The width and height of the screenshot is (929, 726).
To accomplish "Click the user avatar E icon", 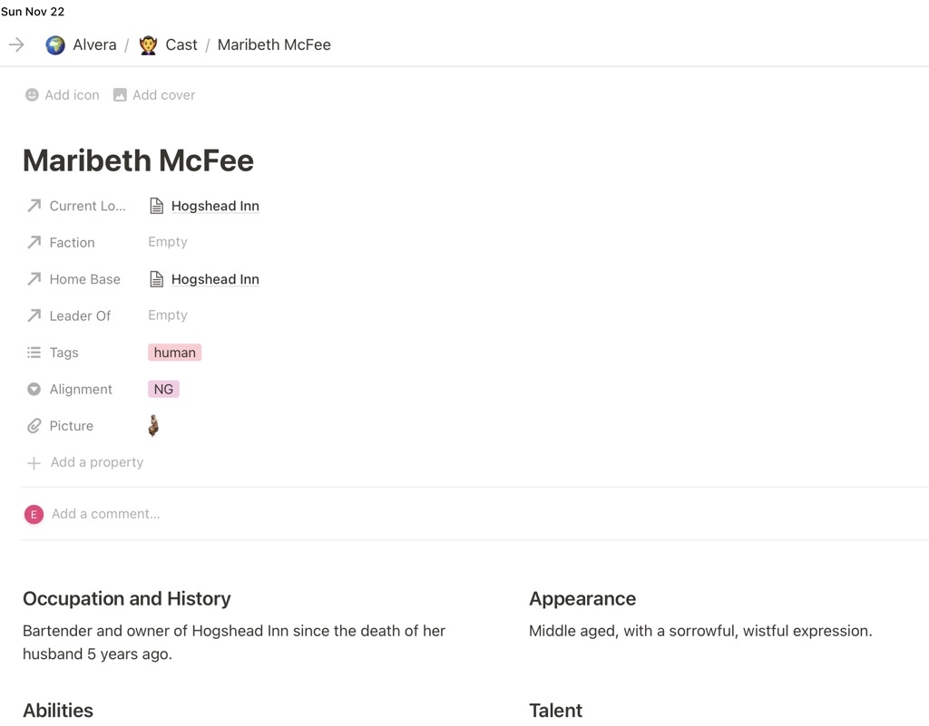I will pyautogui.click(x=34, y=514).
